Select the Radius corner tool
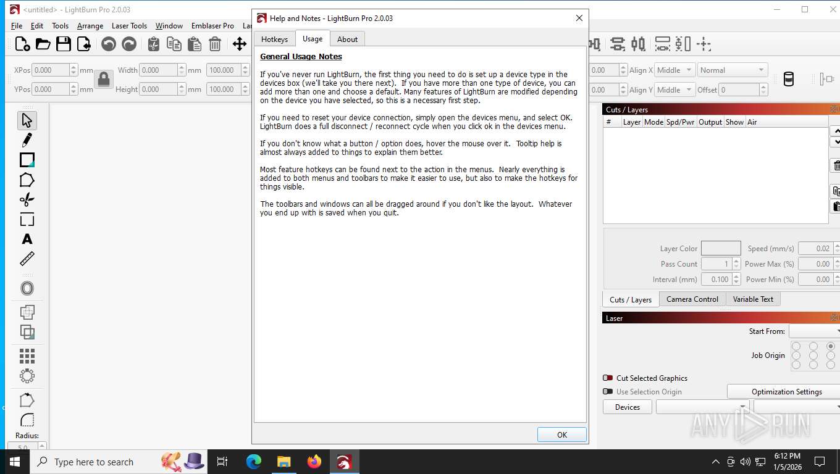 27,420
